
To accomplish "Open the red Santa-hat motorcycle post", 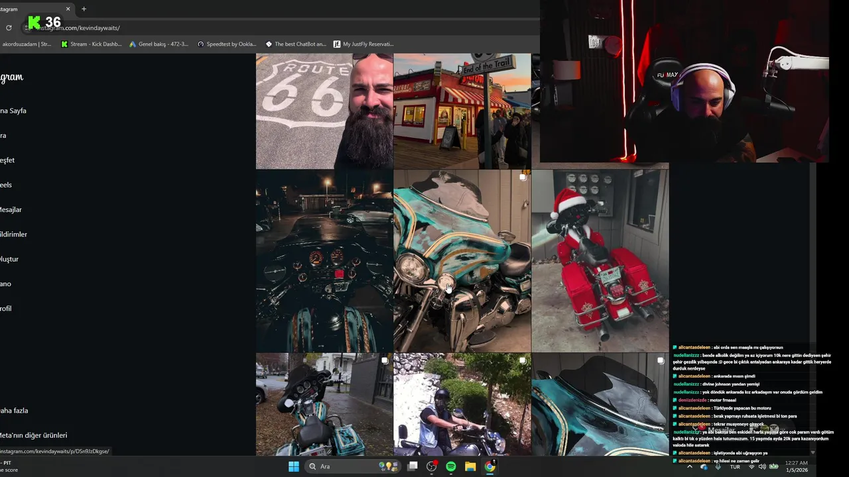I will (600, 261).
